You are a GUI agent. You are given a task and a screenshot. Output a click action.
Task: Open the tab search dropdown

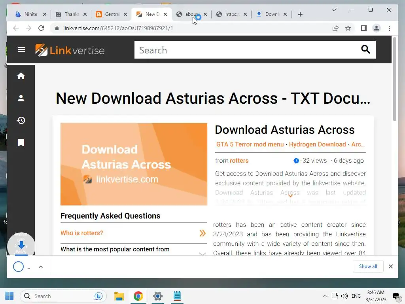coord(334,10)
